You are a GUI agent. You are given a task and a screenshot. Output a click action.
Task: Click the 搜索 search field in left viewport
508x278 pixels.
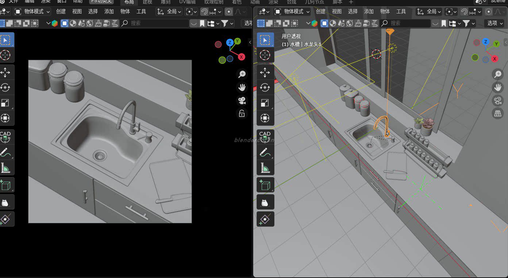(154, 23)
